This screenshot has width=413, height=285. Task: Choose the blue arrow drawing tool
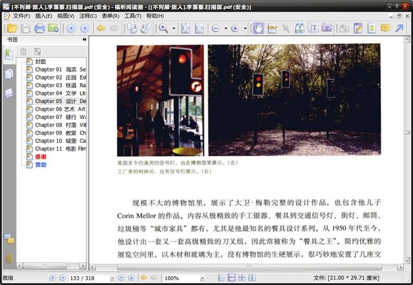coord(399,28)
